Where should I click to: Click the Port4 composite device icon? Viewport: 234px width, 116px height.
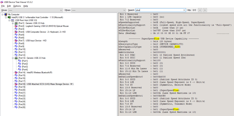[16, 32]
